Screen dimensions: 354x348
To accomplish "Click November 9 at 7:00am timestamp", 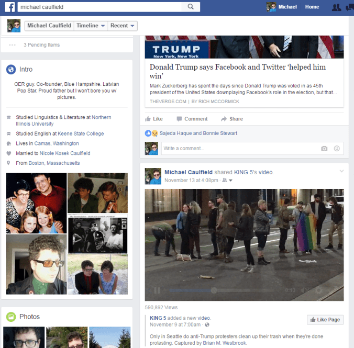I will tap(175, 325).
